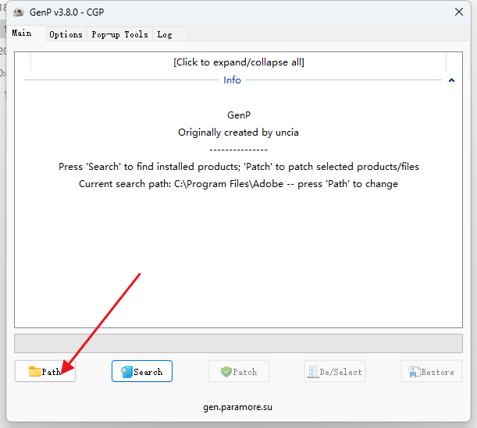Image resolution: width=477 pixels, height=428 pixels.
Task: Open the Pop-up Tools tab
Action: click(x=120, y=34)
